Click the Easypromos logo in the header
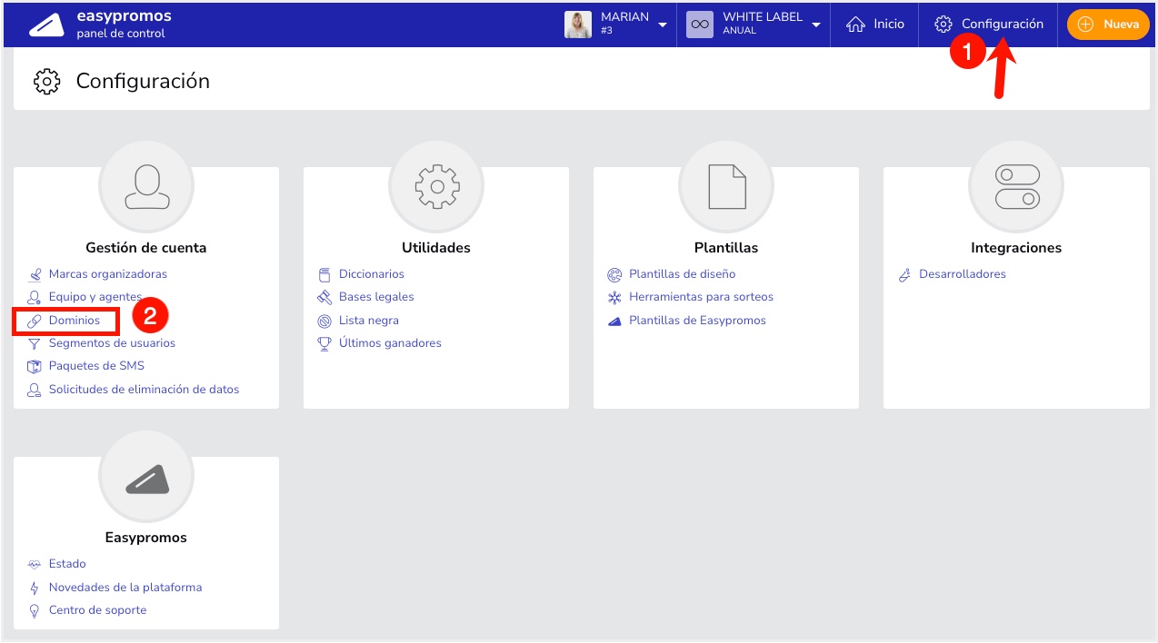This screenshot has height=643, width=1158. pyautogui.click(x=46, y=25)
